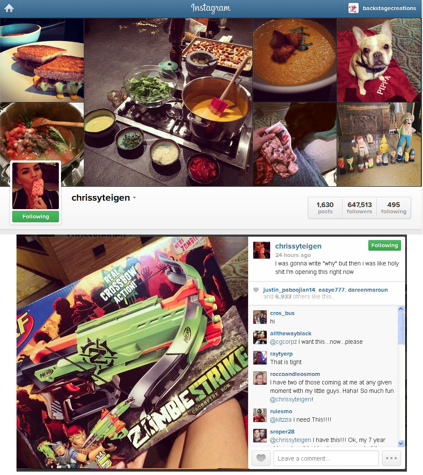Expand the dropdown arrow next to chrissyteigen

(134, 198)
